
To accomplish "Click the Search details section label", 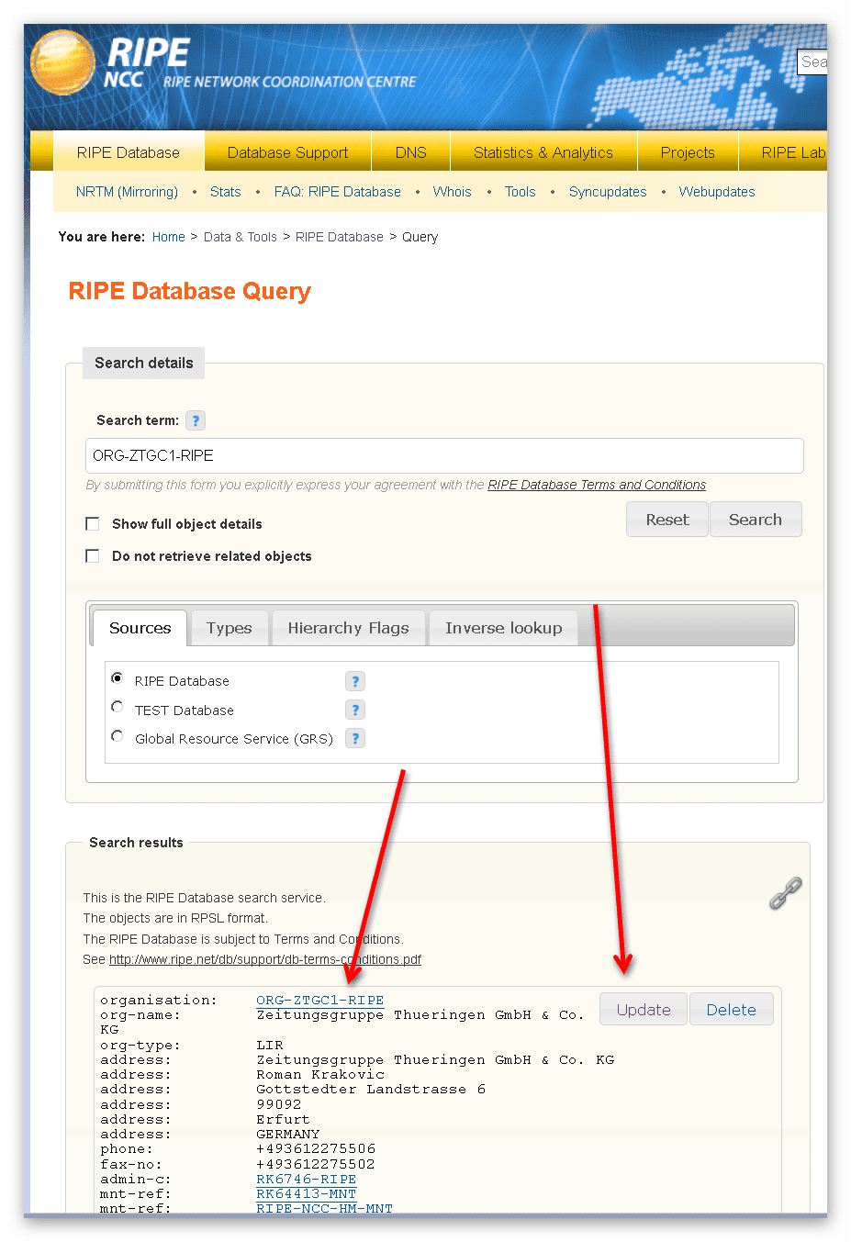I will (144, 363).
